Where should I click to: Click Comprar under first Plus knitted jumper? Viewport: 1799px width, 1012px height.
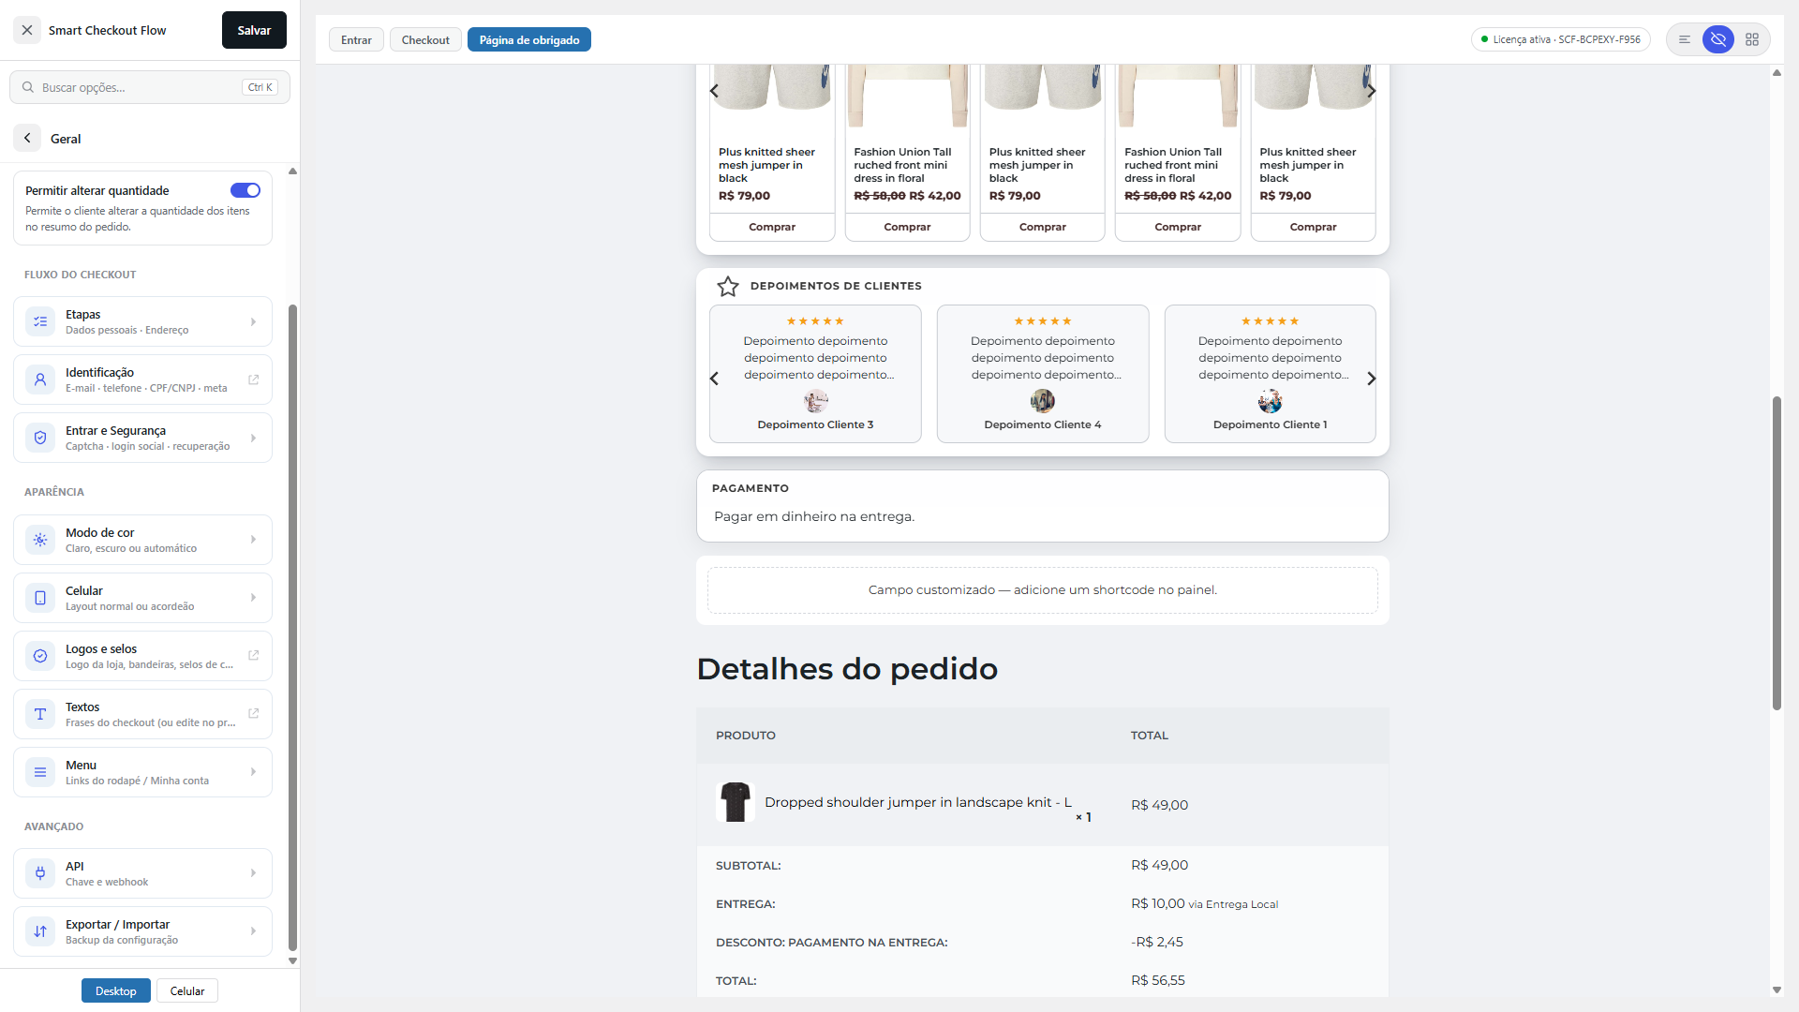coord(772,227)
